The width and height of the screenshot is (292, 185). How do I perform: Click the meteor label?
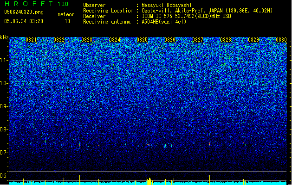click(x=66, y=14)
